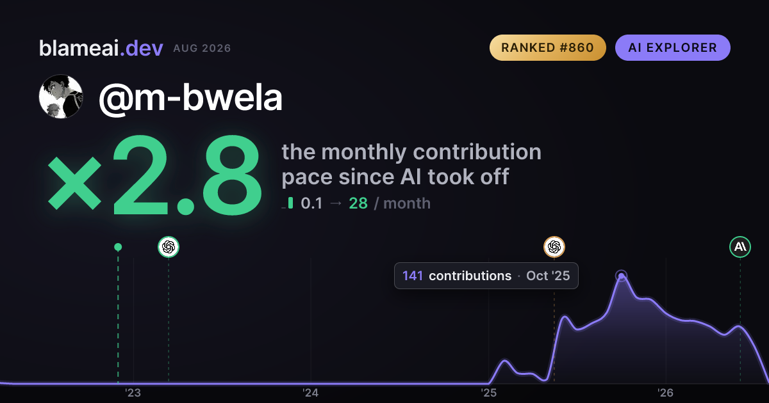Click the m-bwela profile avatar
This screenshot has height=403, width=769.
click(x=61, y=97)
